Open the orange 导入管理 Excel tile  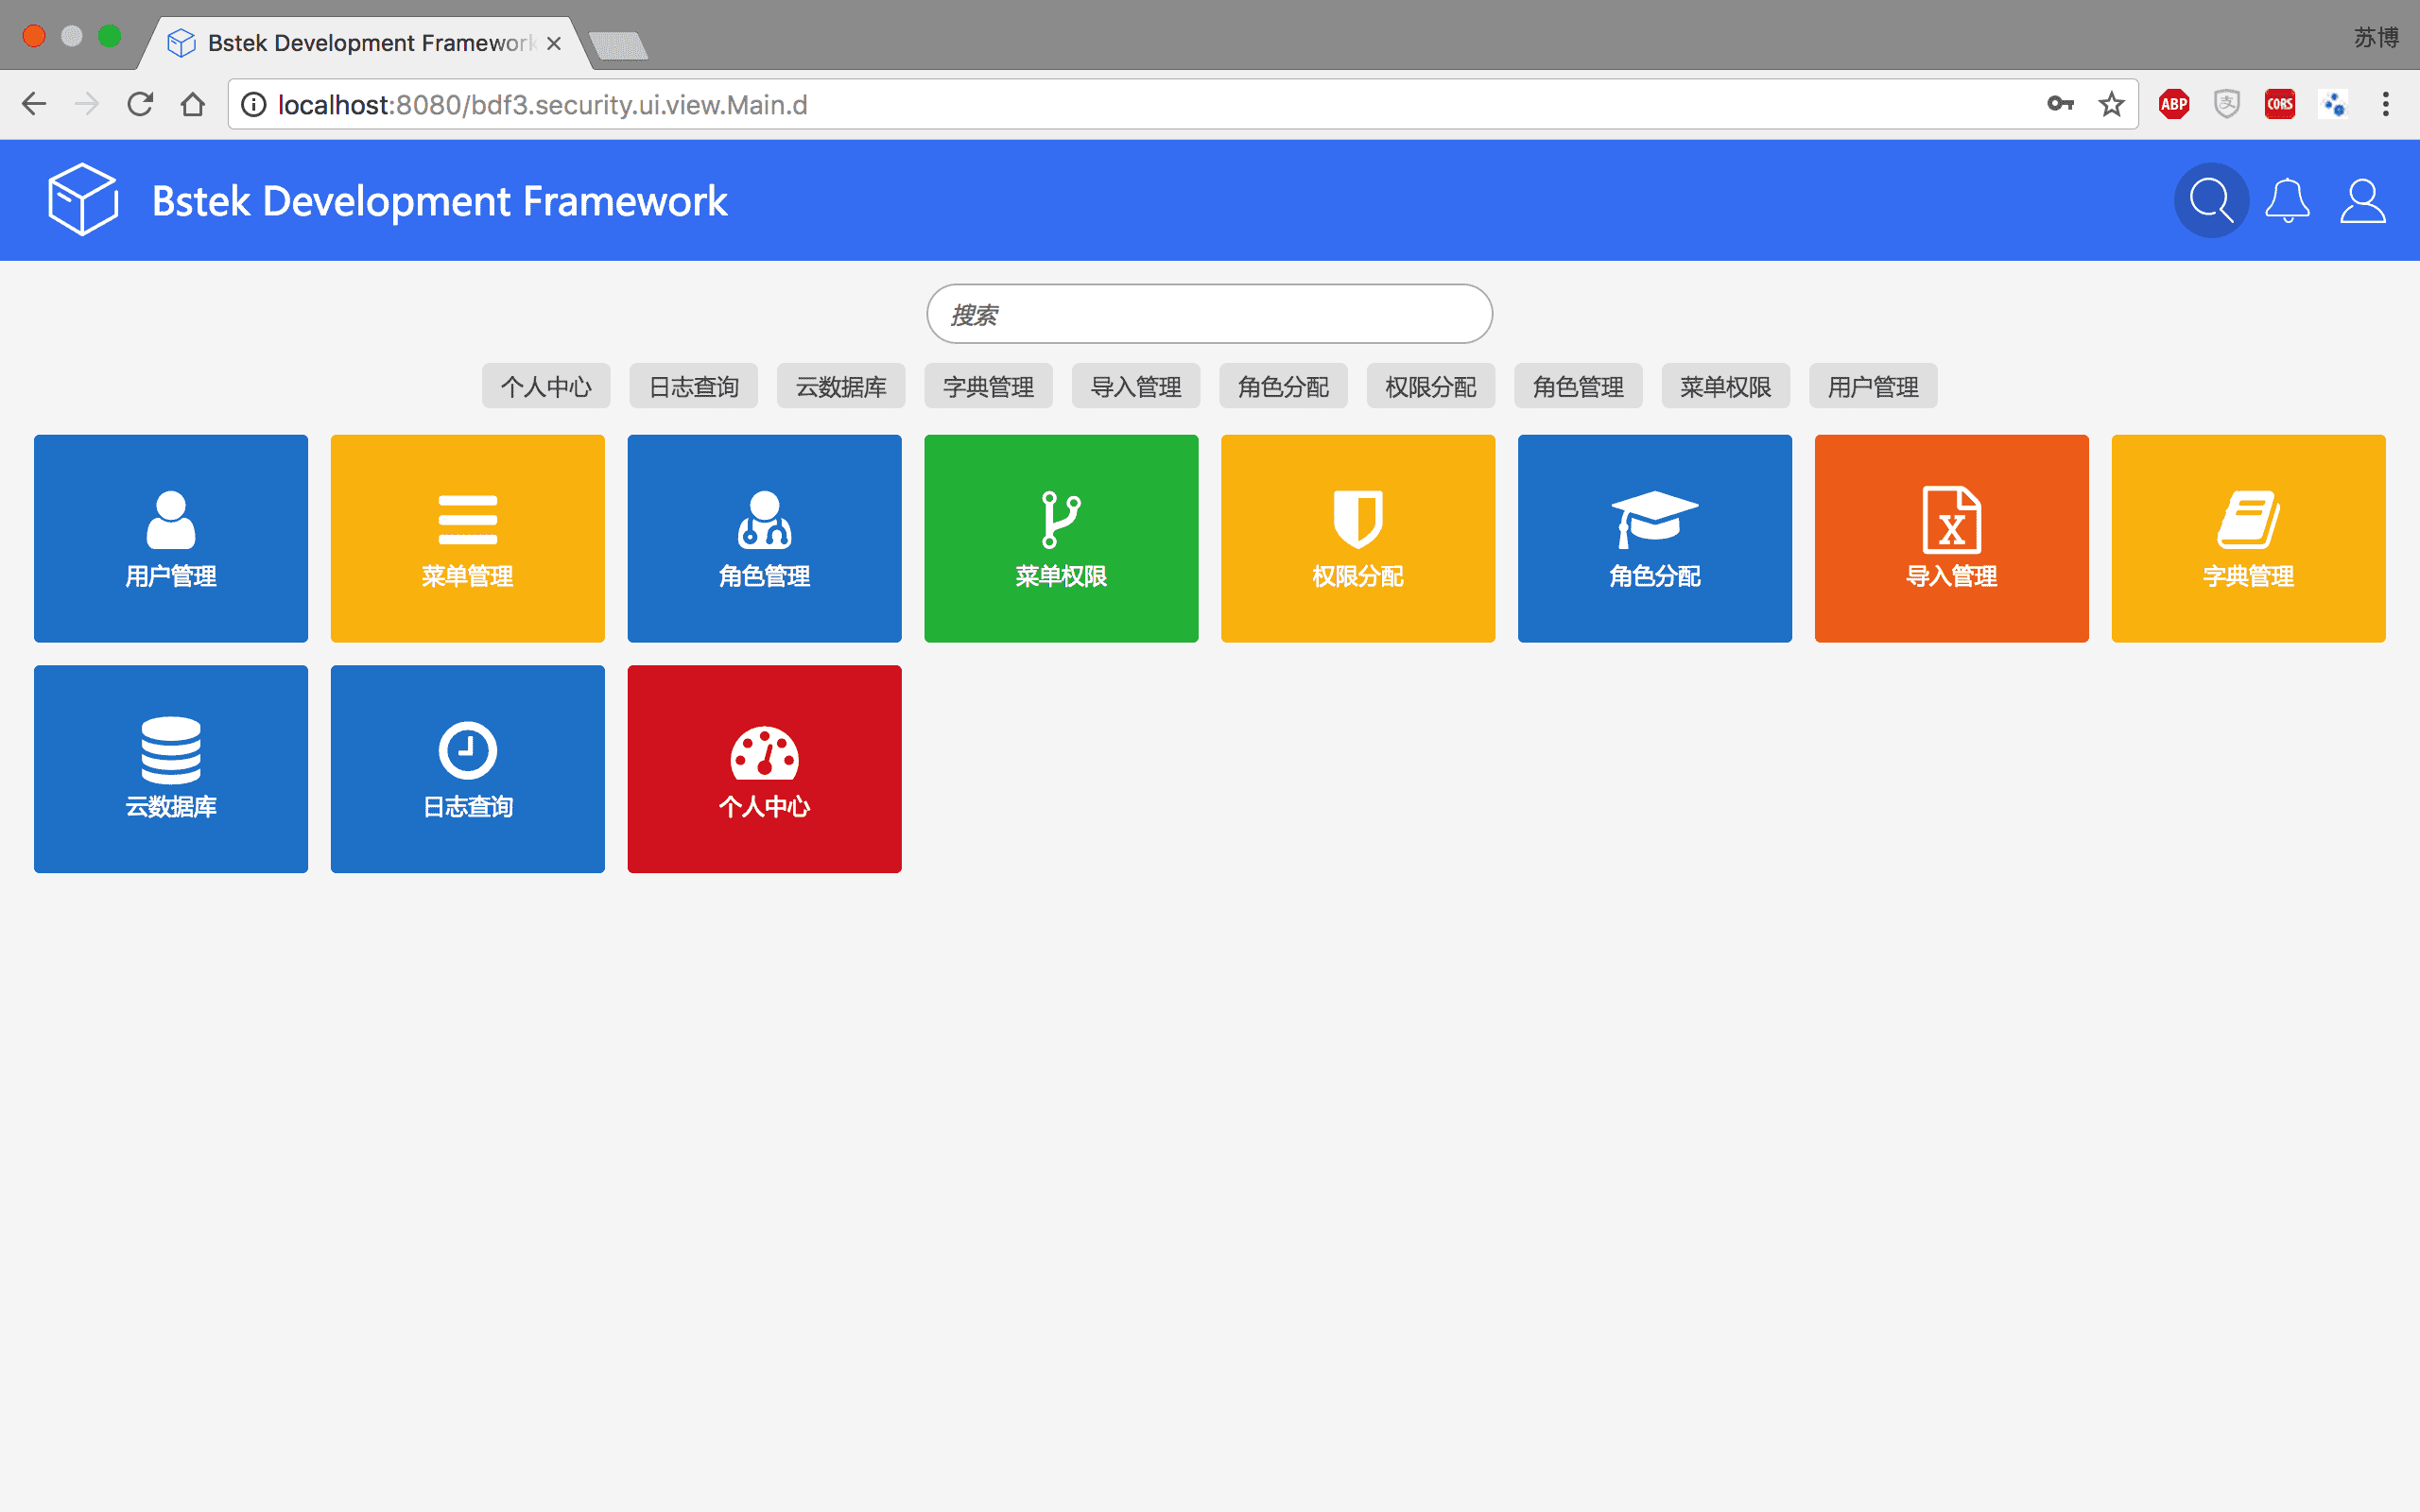click(x=1951, y=538)
